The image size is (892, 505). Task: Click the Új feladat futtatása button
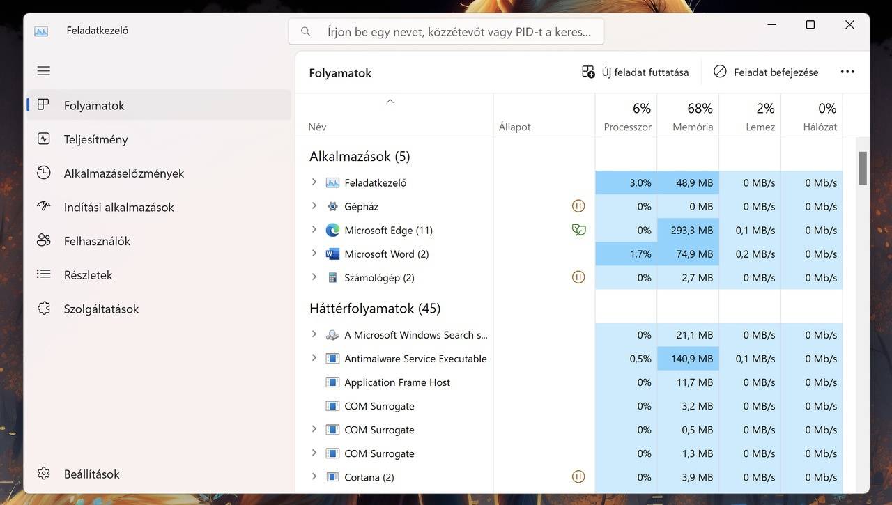tap(635, 72)
